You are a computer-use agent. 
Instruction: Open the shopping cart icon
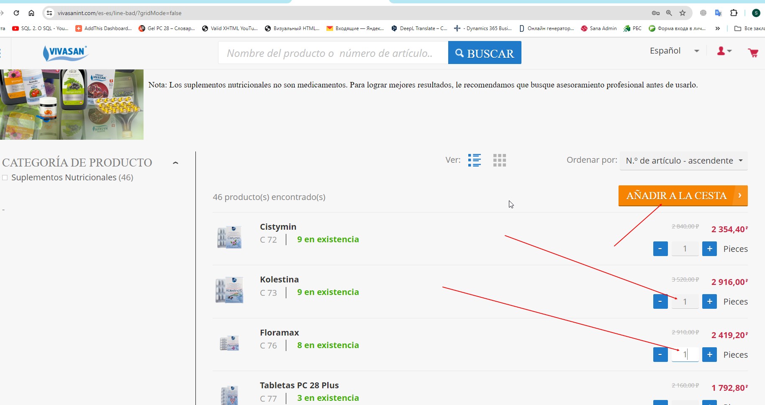(753, 53)
